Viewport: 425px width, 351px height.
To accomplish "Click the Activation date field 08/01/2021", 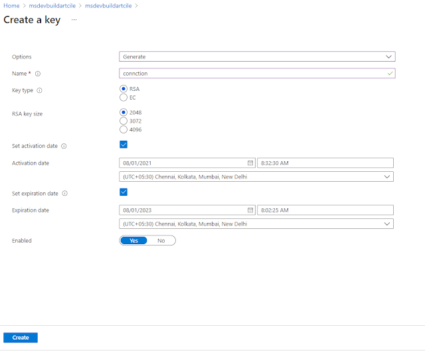I will tap(187, 163).
